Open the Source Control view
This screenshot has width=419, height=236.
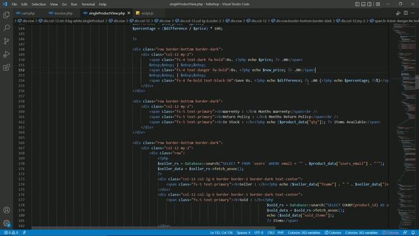click(x=7, y=41)
